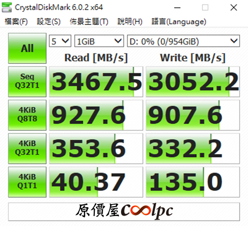Open the 佈景主題(T) menu
Viewport: 248px width, 226px height.
(89, 22)
